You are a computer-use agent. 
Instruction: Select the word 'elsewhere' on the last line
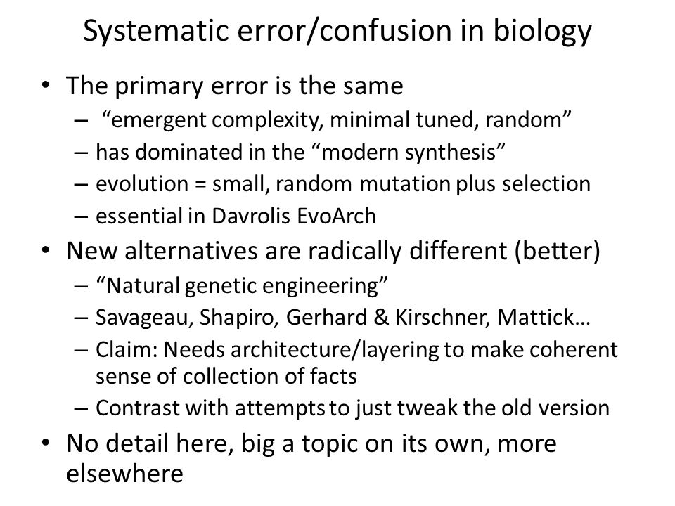[x=125, y=474]
